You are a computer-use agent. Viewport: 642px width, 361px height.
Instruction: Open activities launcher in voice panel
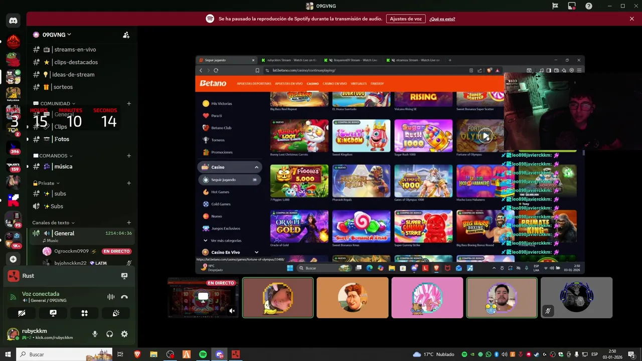click(x=84, y=313)
